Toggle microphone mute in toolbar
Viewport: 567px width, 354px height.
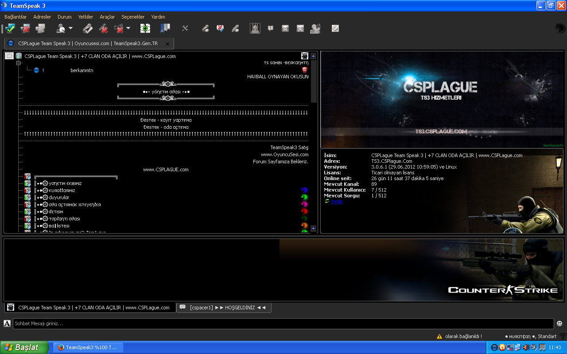[103, 28]
